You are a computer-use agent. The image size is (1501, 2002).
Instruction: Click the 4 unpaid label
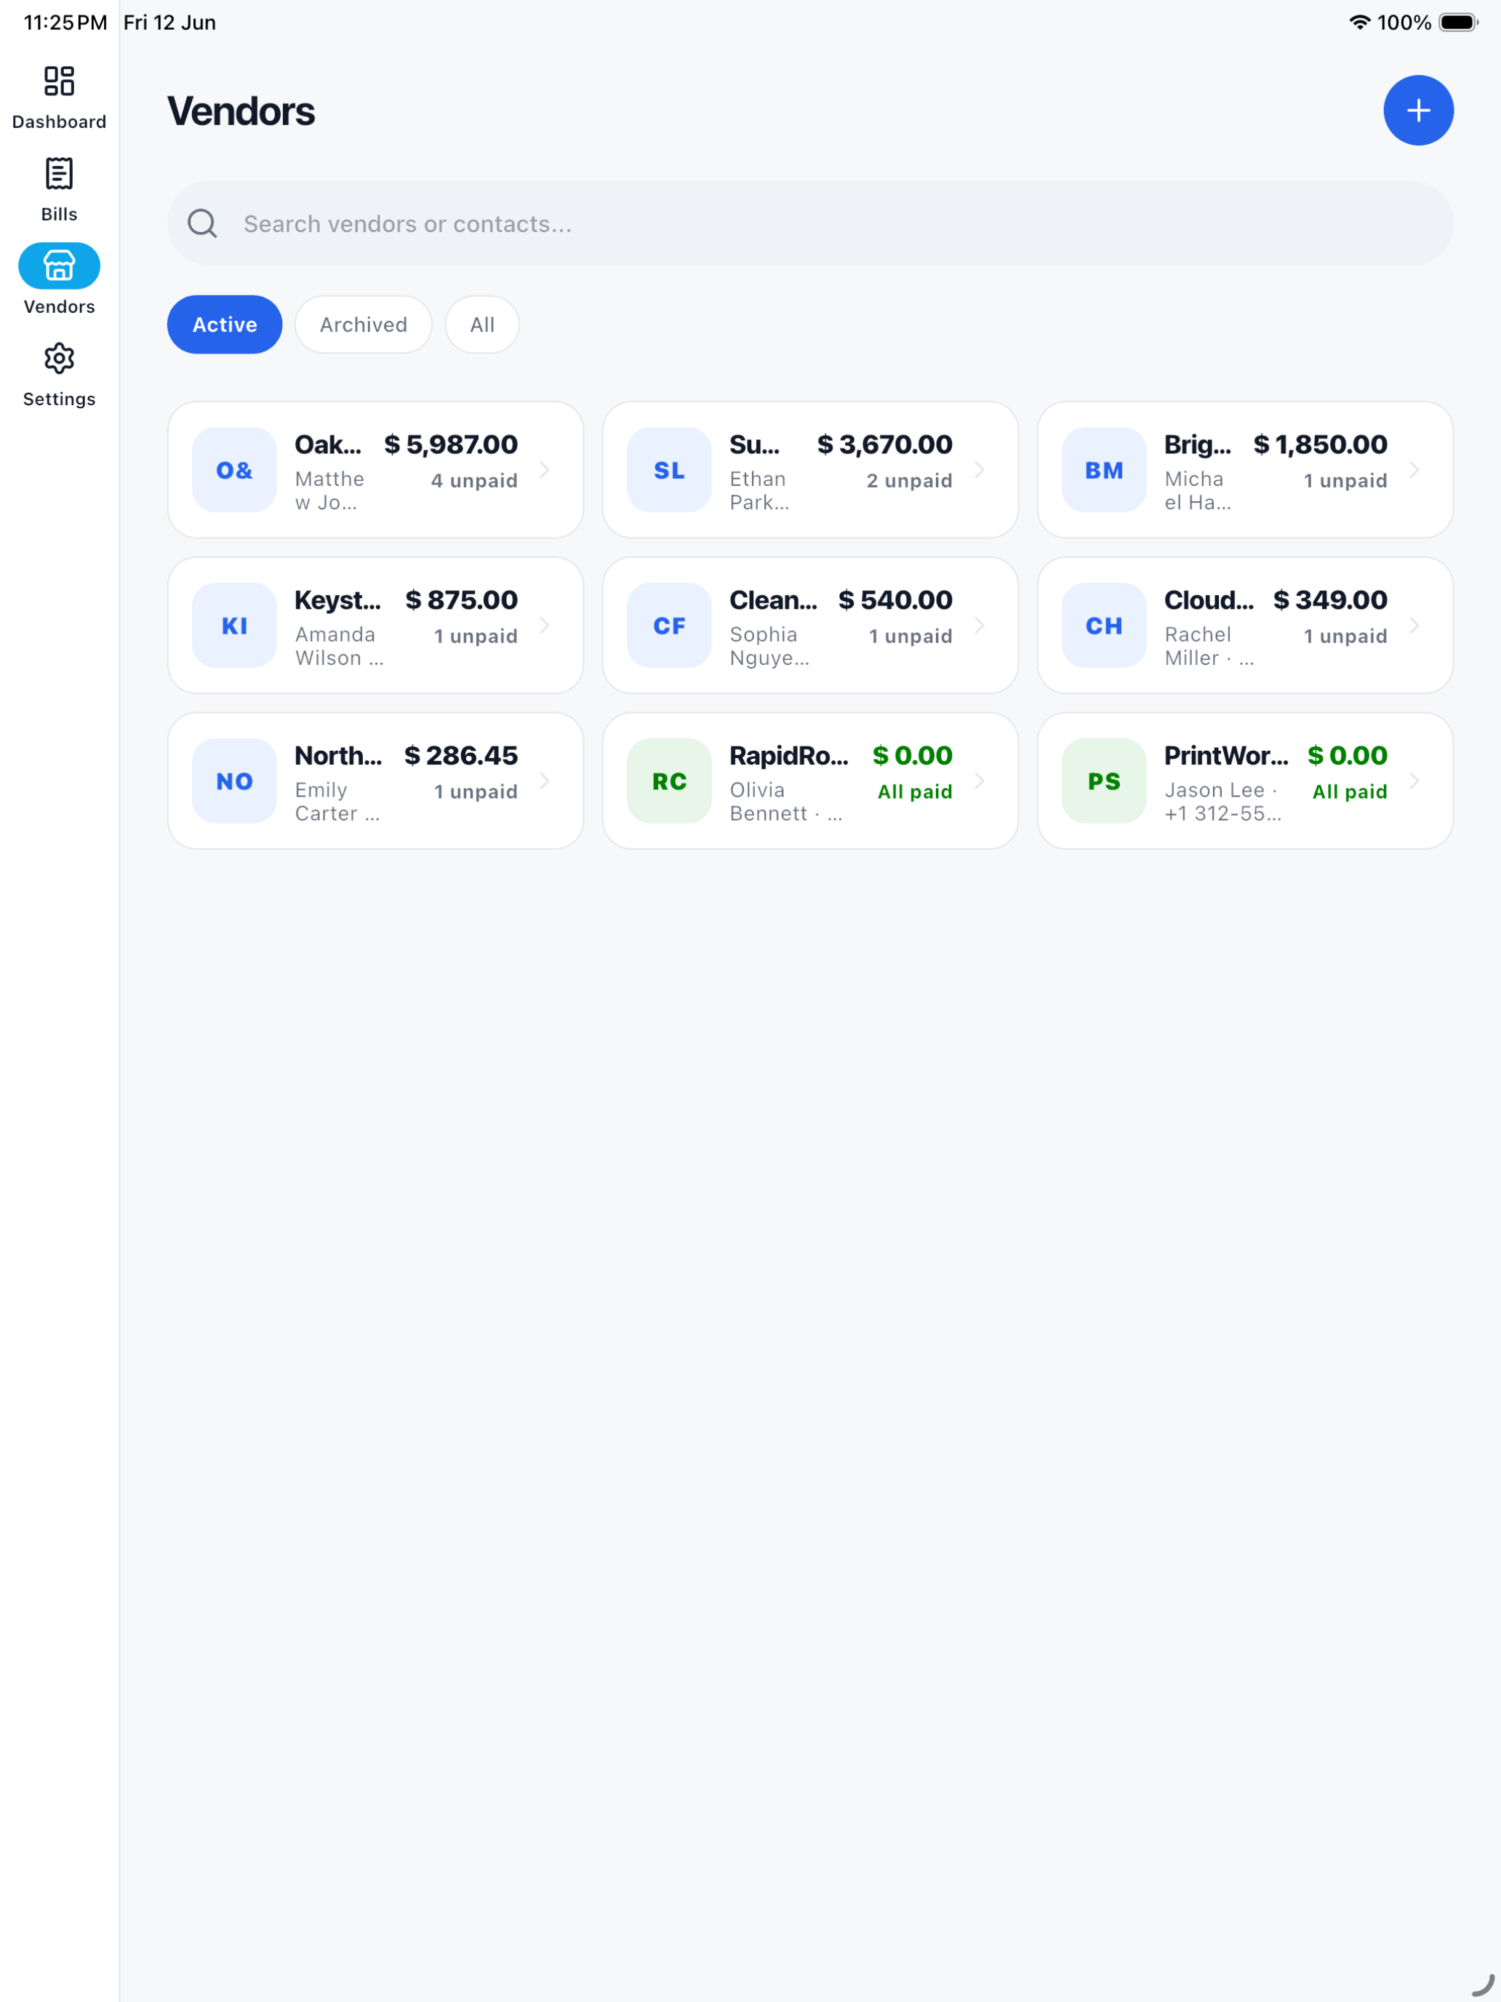[x=474, y=481]
